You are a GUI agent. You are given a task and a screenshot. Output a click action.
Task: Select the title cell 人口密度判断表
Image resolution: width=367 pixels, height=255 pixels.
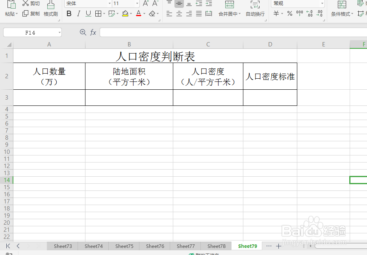[155, 56]
